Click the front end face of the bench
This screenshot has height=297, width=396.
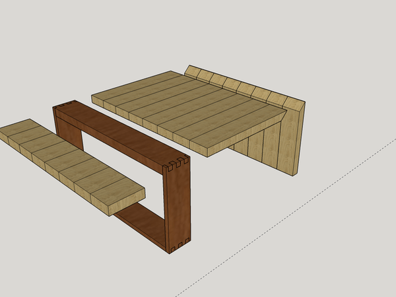tap(123, 205)
